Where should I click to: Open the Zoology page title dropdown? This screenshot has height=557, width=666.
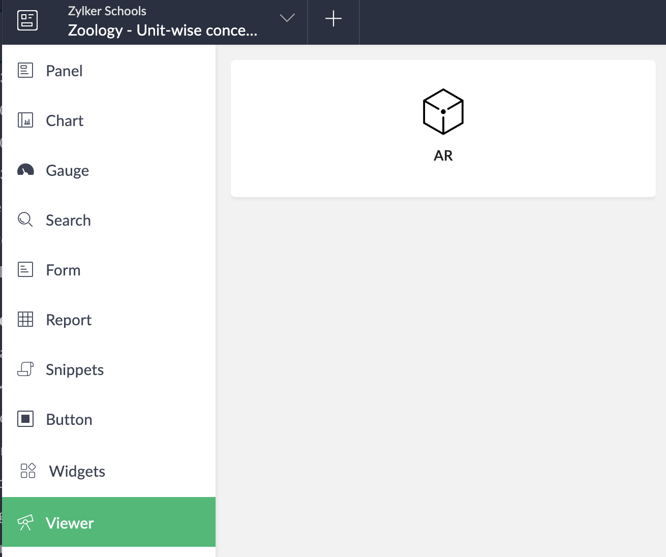pyautogui.click(x=163, y=30)
